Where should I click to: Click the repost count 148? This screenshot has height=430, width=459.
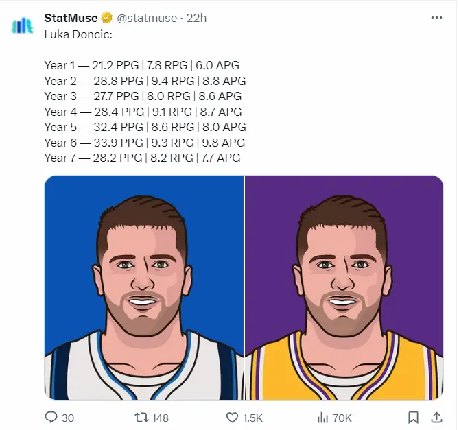tap(161, 418)
